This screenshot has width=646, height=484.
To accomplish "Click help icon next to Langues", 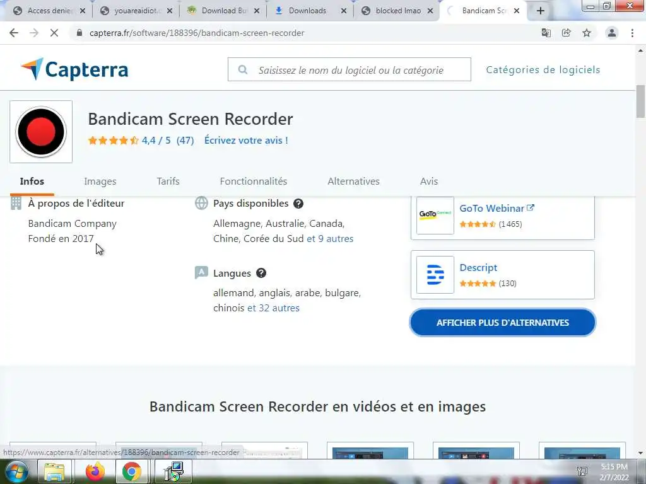I will (x=261, y=273).
